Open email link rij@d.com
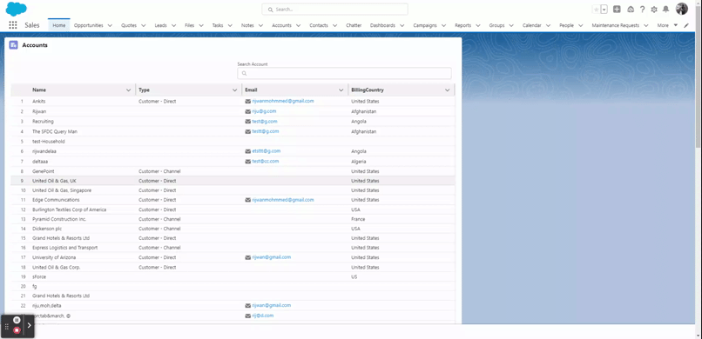Screen dimensions: 702x339 coord(263,316)
